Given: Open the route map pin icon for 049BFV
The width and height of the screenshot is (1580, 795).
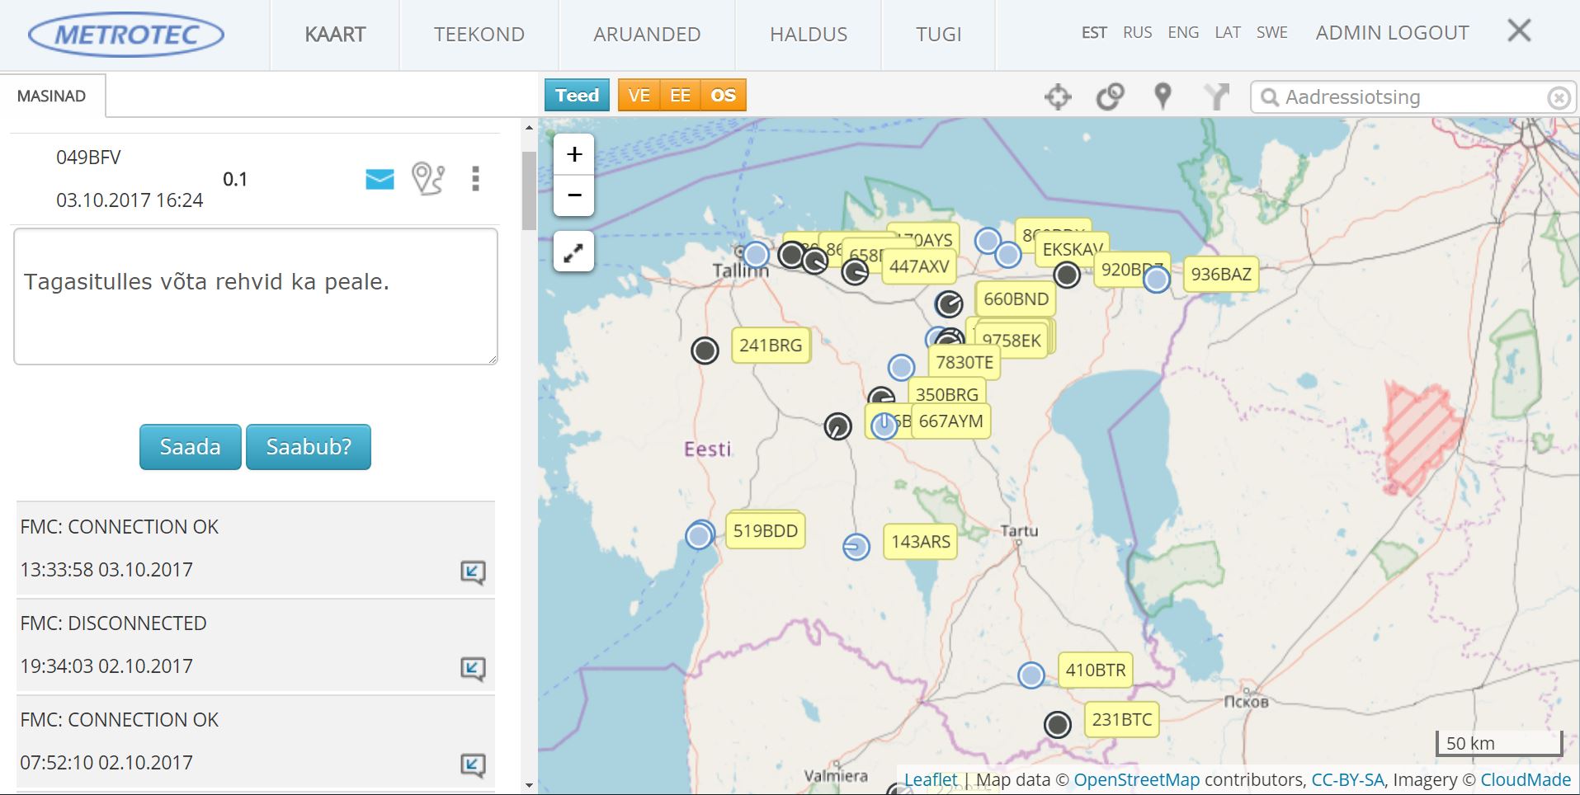Looking at the screenshot, I should click(428, 179).
